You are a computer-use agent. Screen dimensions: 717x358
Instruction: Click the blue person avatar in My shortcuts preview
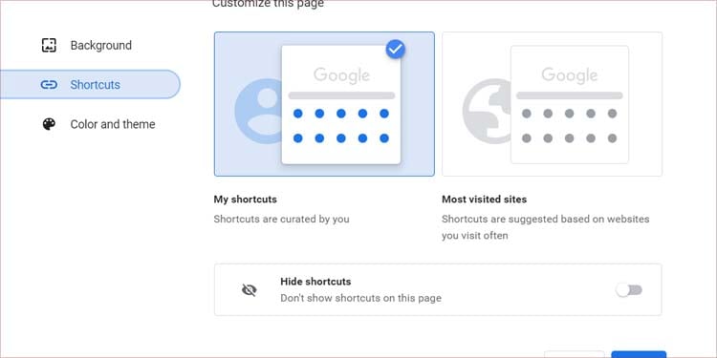258,111
